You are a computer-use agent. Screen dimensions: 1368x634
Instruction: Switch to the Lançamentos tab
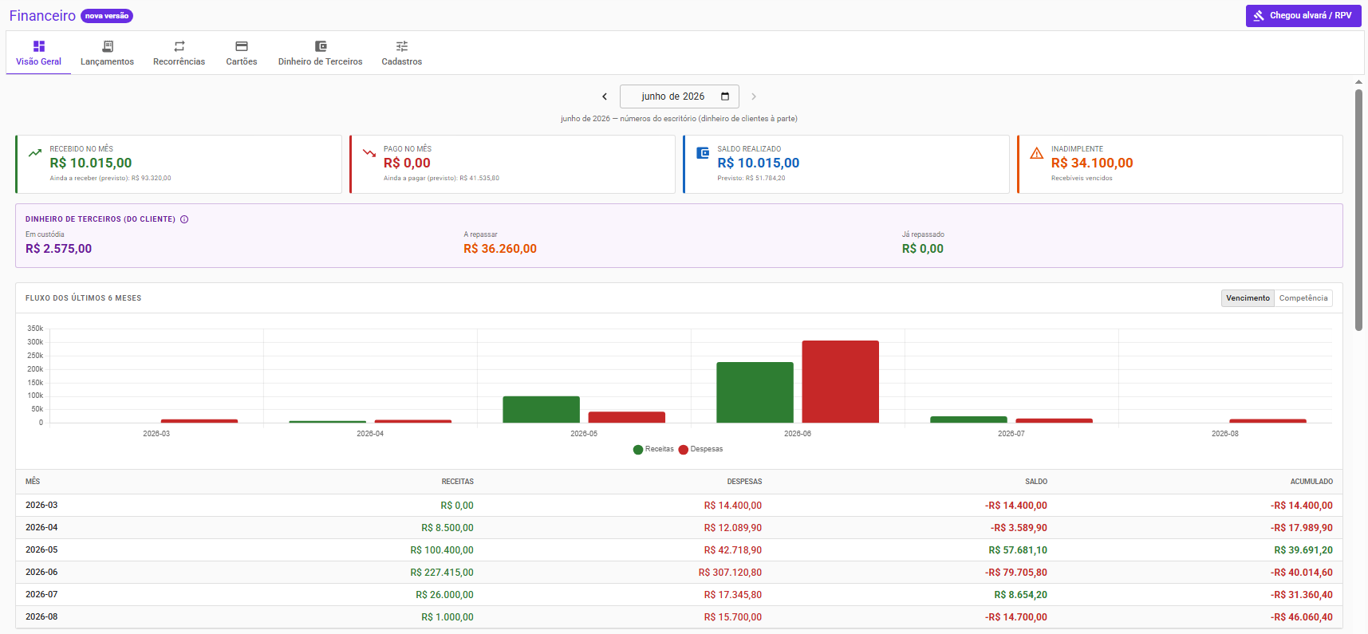[107, 53]
